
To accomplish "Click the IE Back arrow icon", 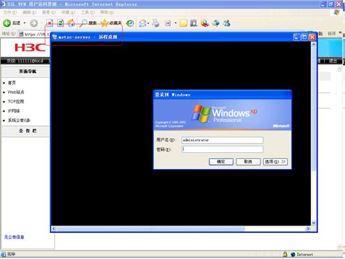I will tap(7, 23).
